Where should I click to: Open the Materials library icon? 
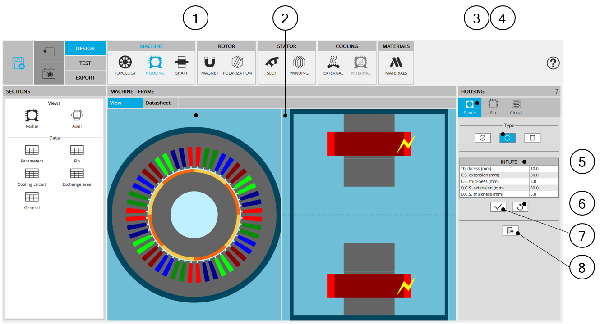coord(396,66)
